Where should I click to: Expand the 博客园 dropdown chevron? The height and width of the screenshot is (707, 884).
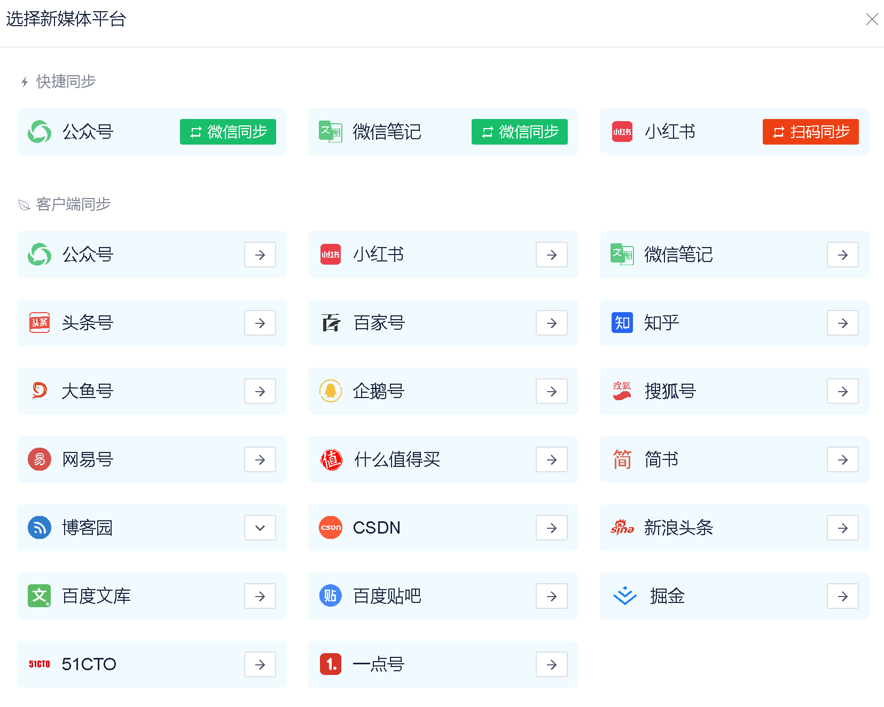point(260,528)
